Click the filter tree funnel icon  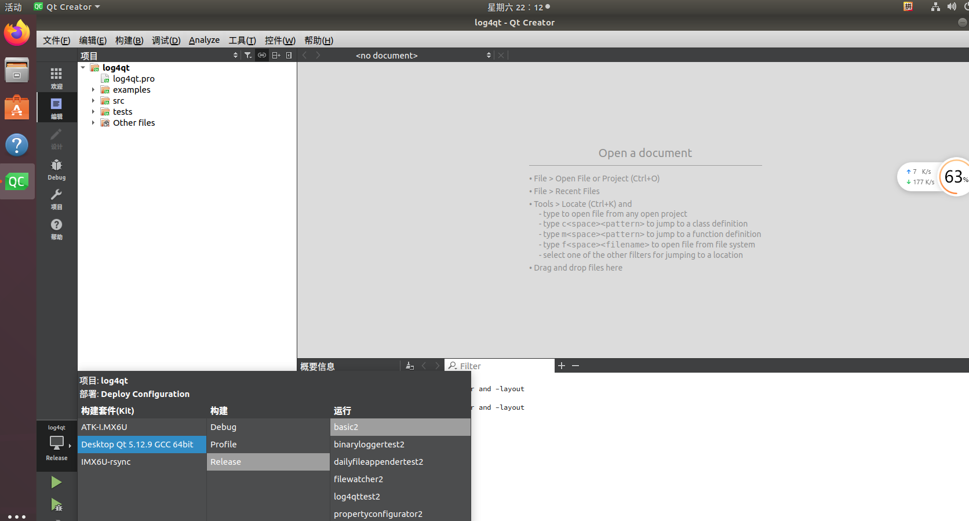[248, 55]
